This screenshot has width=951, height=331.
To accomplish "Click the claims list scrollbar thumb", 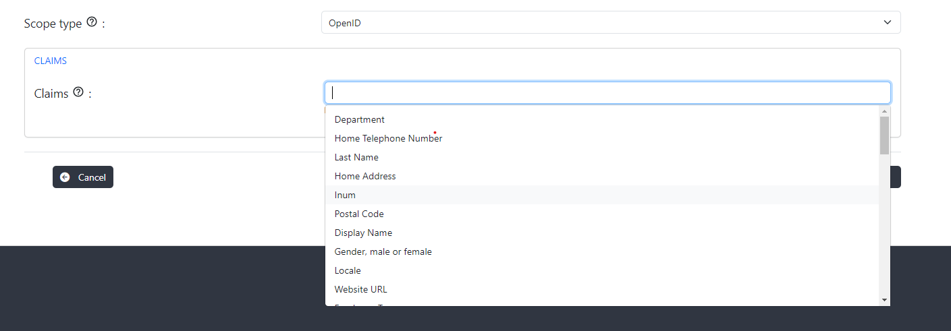I will coord(884,135).
